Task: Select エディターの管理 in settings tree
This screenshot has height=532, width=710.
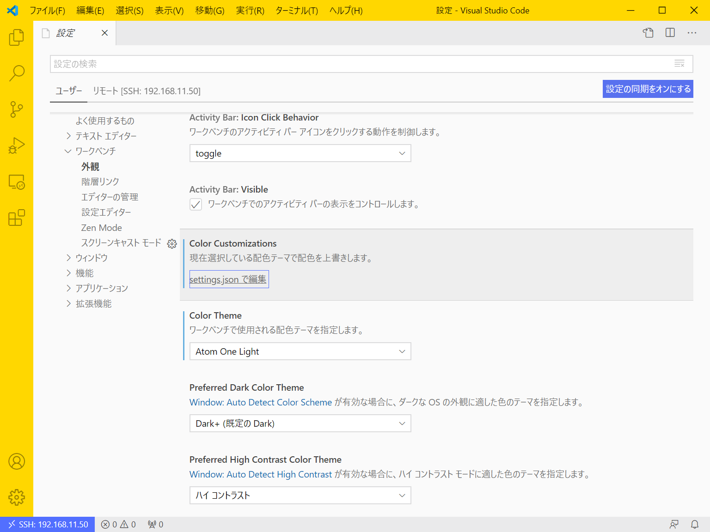Action: [x=110, y=197]
